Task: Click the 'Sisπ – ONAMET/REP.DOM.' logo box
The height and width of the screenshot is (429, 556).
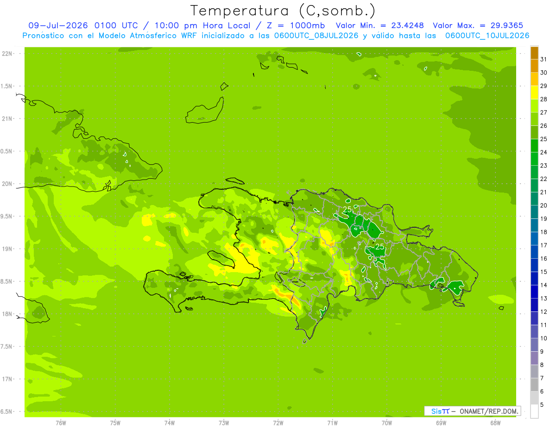Action: tap(472, 411)
